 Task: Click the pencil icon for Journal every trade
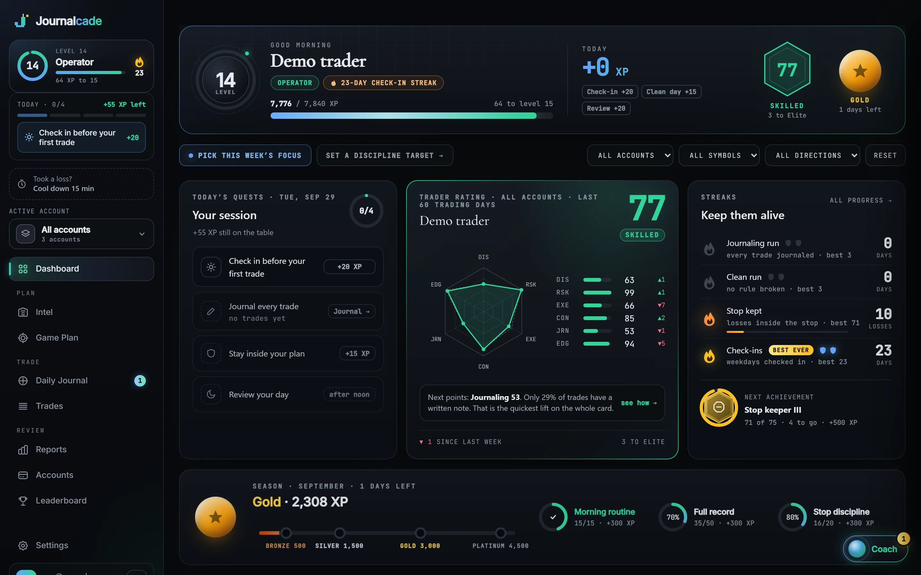tap(211, 311)
